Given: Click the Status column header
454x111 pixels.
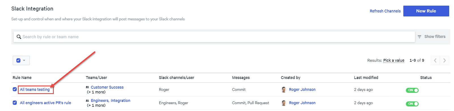Looking at the screenshot, I should [x=426, y=78].
